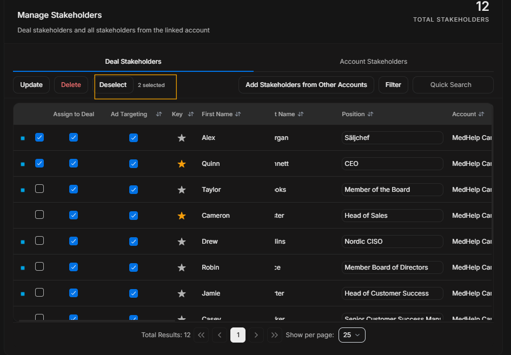This screenshot has width=511, height=355.
Task: Click the Head of Sales position field
Action: click(x=393, y=216)
